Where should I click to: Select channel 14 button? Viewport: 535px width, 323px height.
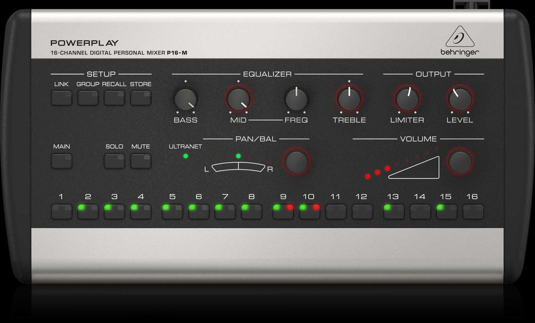(421, 212)
